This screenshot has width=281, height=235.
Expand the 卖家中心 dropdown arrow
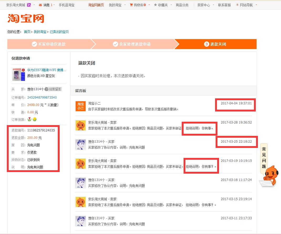coord(214,5)
